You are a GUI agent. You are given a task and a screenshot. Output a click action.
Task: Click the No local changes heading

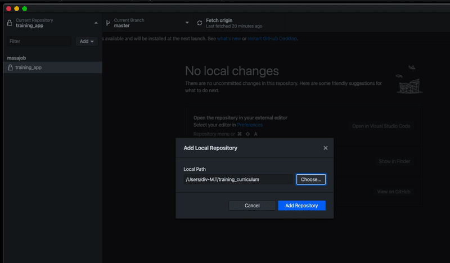tap(232, 71)
